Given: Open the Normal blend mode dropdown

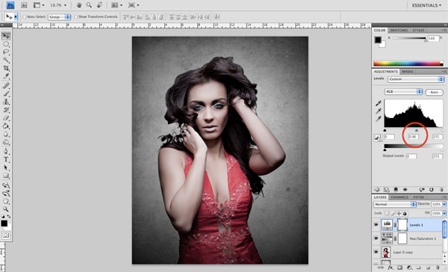Looking at the screenshot, I should 394,204.
